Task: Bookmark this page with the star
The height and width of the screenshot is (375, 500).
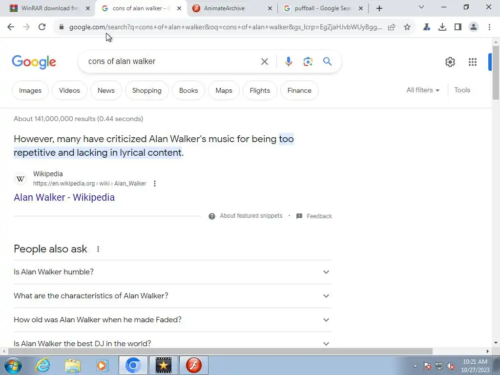Action: 407,27
